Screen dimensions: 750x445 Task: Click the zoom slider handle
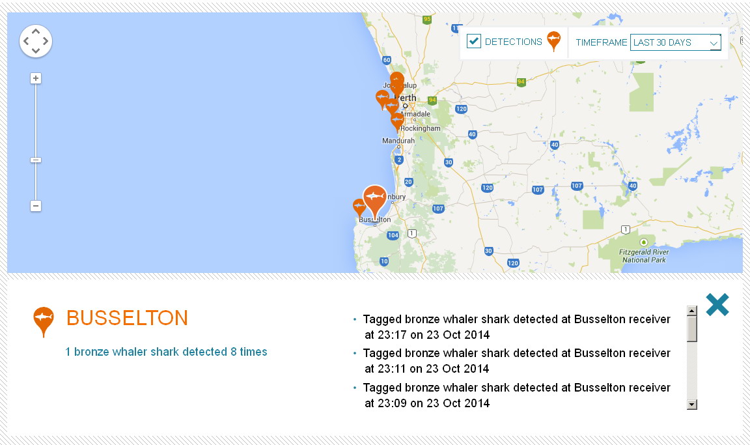pyautogui.click(x=36, y=160)
